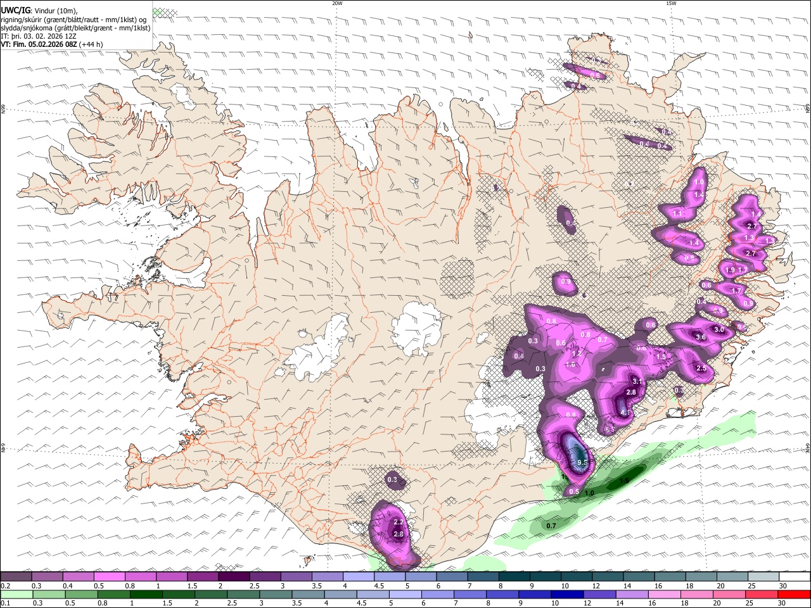811x608 pixels.
Task: Click the dark purple swatch between 2 and 2.5
Action: tap(234, 577)
